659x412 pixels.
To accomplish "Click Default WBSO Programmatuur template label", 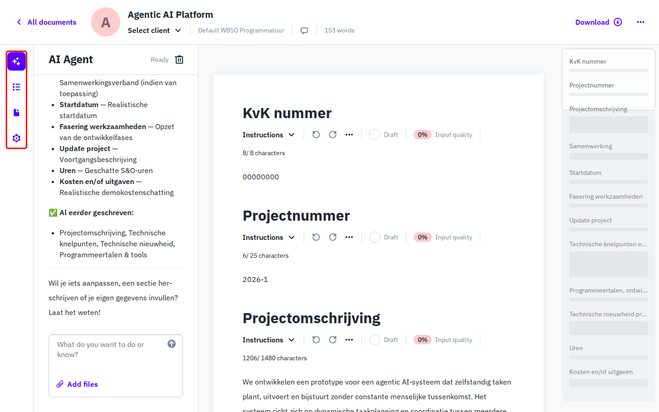I will 241,30.
